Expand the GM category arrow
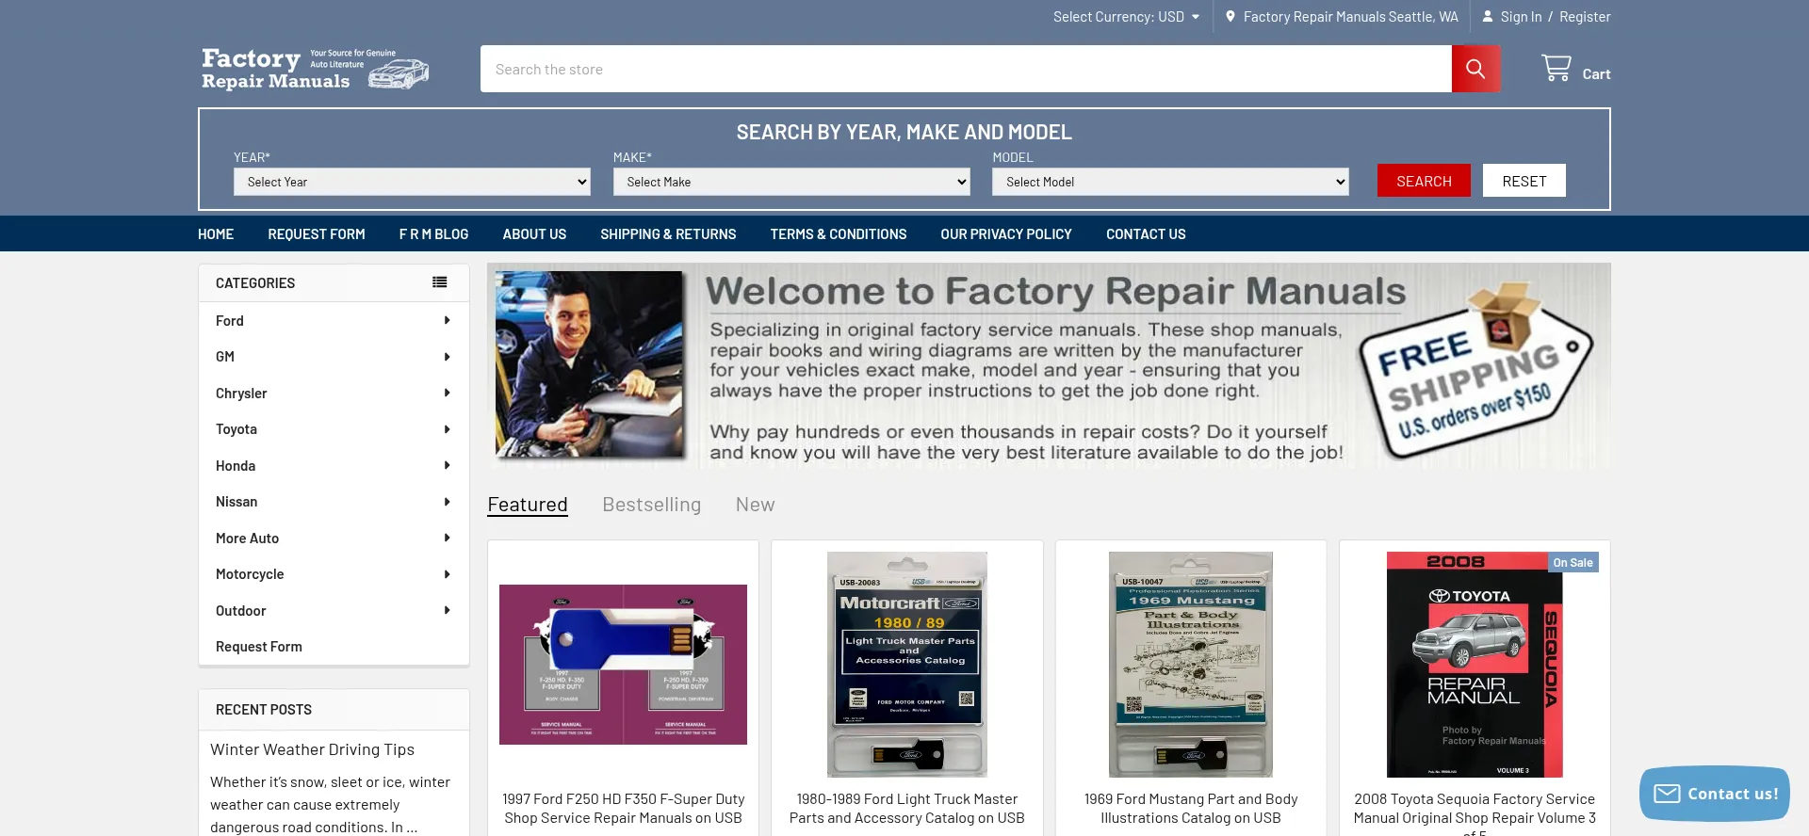This screenshot has width=1809, height=836. point(447,357)
